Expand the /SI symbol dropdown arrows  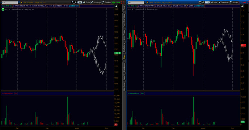pos(145,3)
